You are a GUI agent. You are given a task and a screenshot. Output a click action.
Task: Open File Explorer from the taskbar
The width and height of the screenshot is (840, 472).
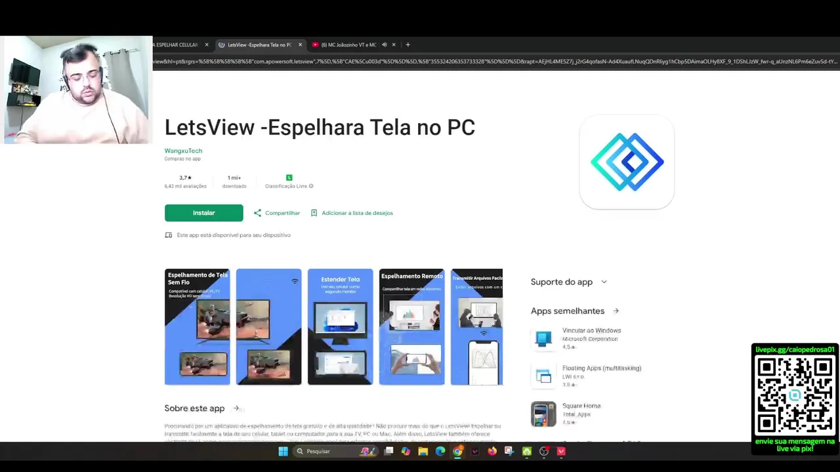[x=423, y=451]
